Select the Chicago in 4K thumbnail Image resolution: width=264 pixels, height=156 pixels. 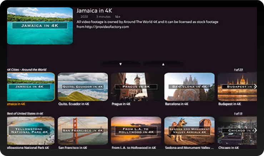point(237,131)
